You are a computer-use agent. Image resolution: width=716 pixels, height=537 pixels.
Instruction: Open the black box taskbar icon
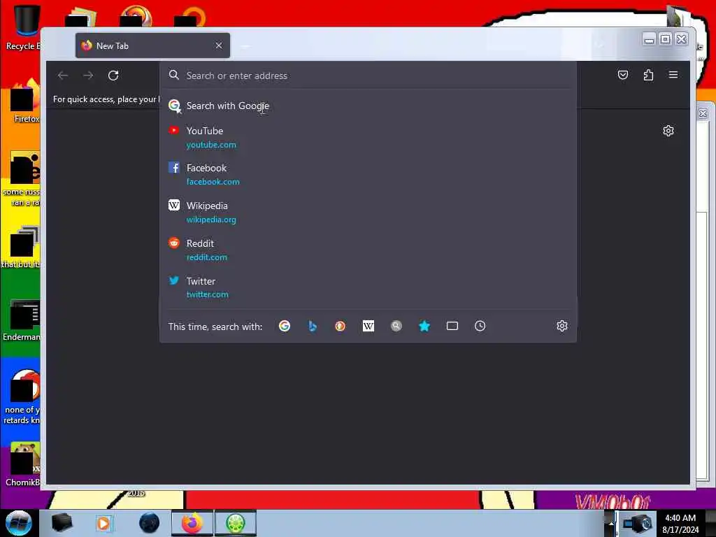62,523
